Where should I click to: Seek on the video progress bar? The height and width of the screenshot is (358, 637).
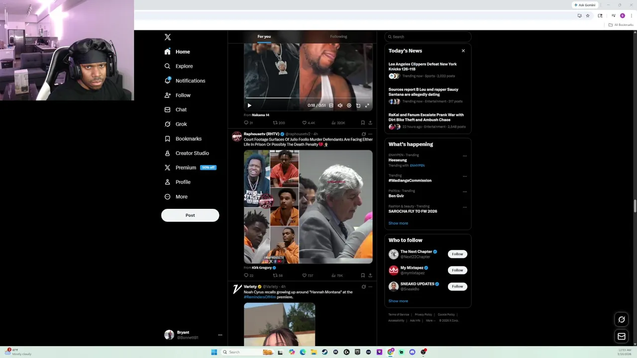click(x=308, y=98)
